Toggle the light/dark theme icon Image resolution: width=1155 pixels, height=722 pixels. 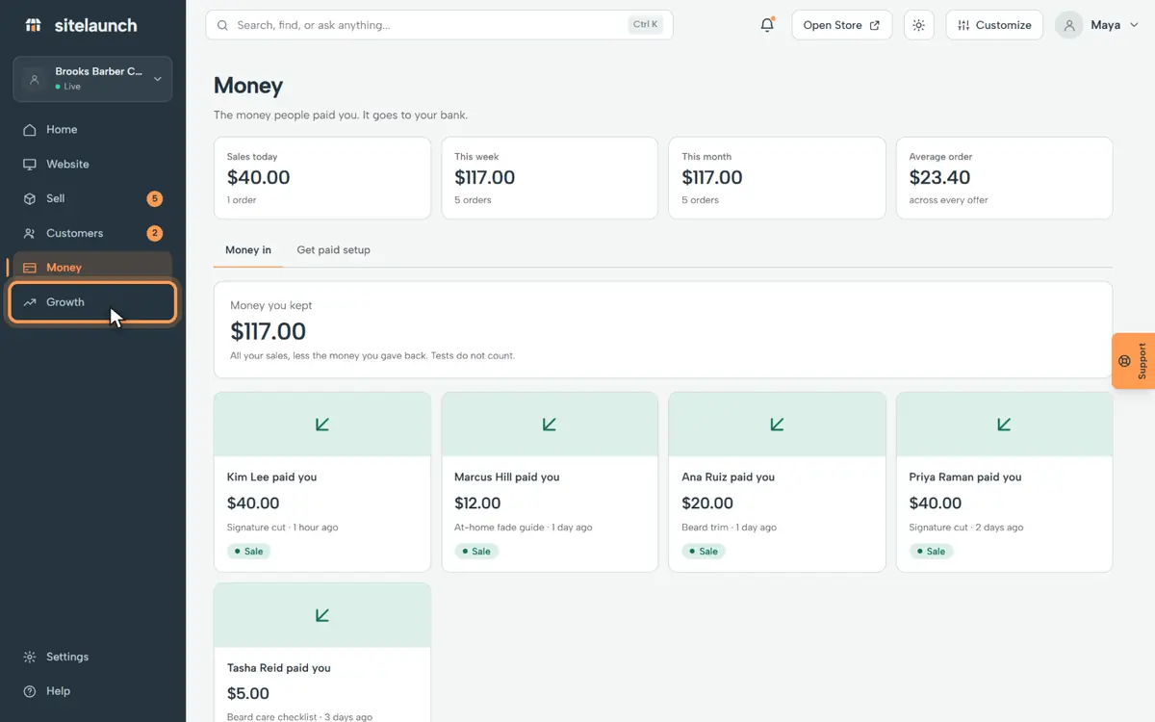coord(918,25)
